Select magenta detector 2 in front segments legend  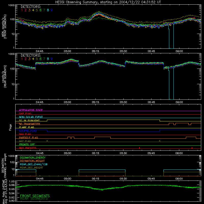(x=26, y=10)
